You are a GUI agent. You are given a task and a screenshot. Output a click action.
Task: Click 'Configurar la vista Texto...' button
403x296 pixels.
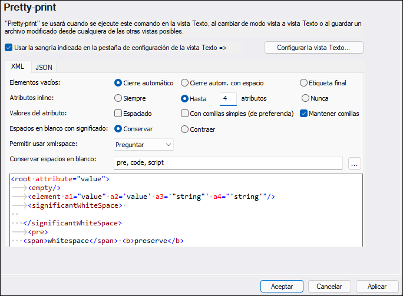(313, 48)
